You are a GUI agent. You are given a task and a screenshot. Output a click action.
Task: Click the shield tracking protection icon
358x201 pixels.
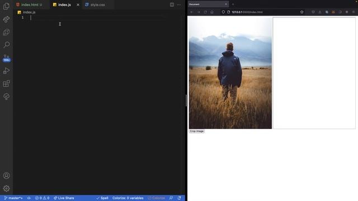pos(223,12)
